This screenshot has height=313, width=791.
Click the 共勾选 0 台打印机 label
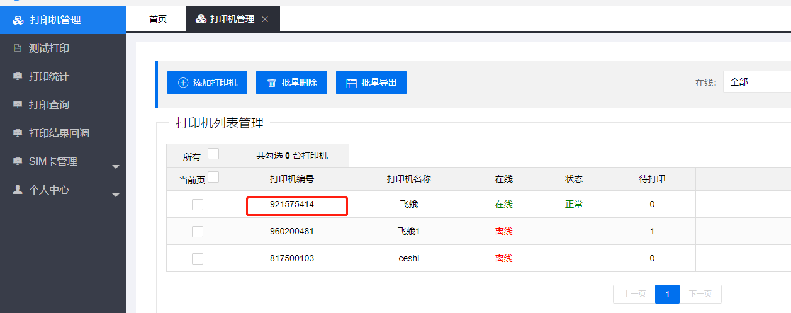point(292,156)
